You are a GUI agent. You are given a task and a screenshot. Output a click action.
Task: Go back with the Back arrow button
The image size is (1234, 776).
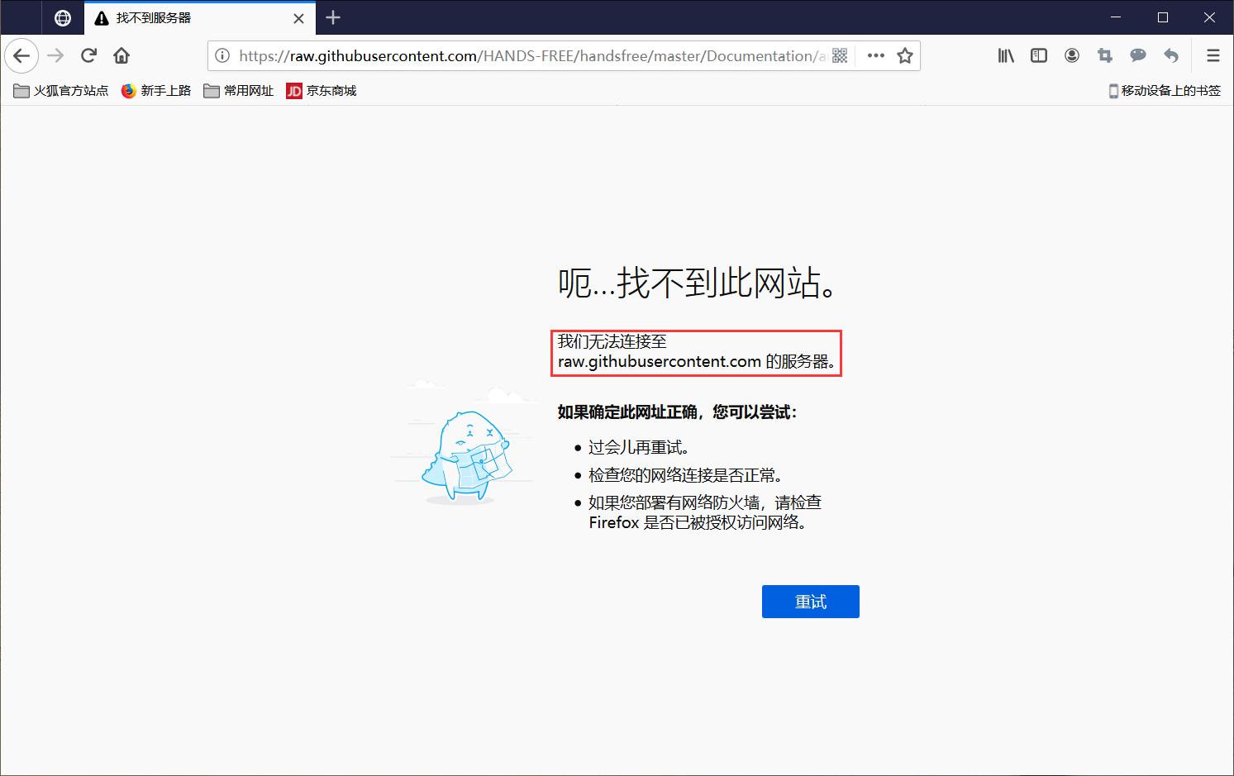(21, 56)
